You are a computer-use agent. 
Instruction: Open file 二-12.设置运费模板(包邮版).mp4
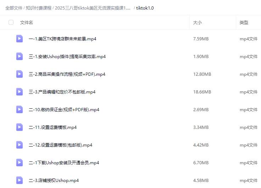(60, 145)
